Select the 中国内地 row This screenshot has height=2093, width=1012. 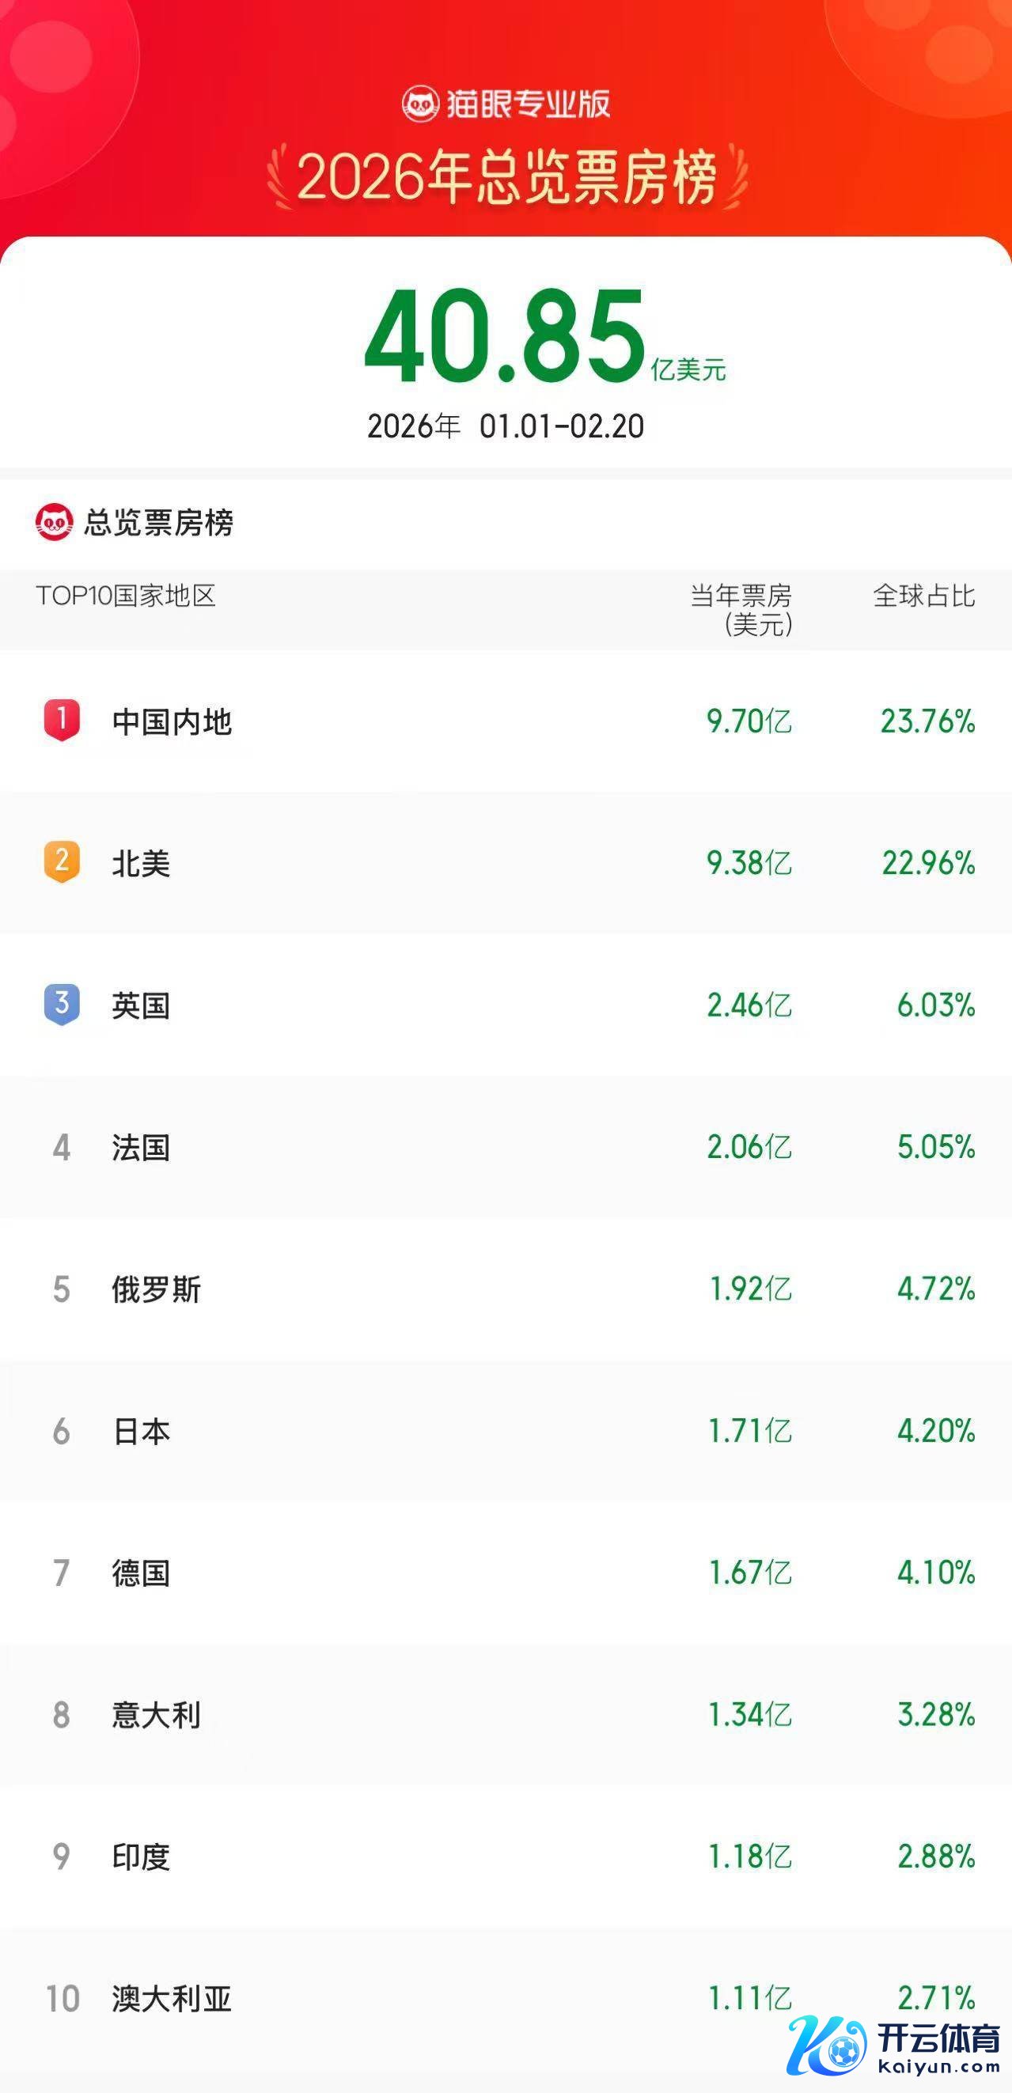[x=172, y=721]
